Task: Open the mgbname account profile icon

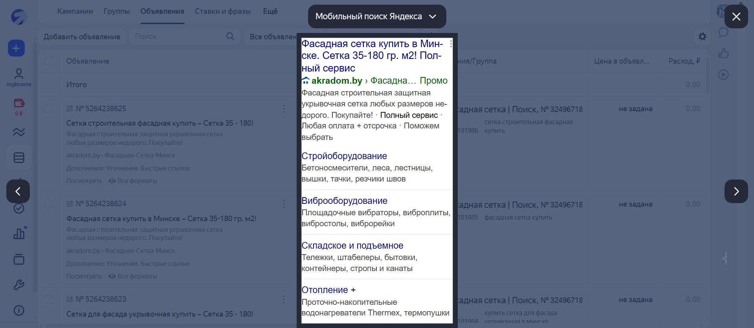Action: [18, 73]
